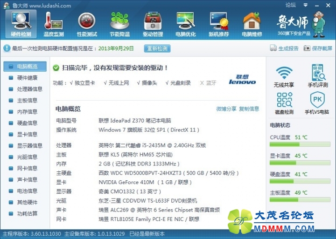The image size is (336, 239).
Task: Click the RTL8105E network card text
Action: (149, 219)
